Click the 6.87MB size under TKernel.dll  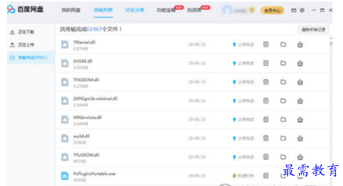80,49
